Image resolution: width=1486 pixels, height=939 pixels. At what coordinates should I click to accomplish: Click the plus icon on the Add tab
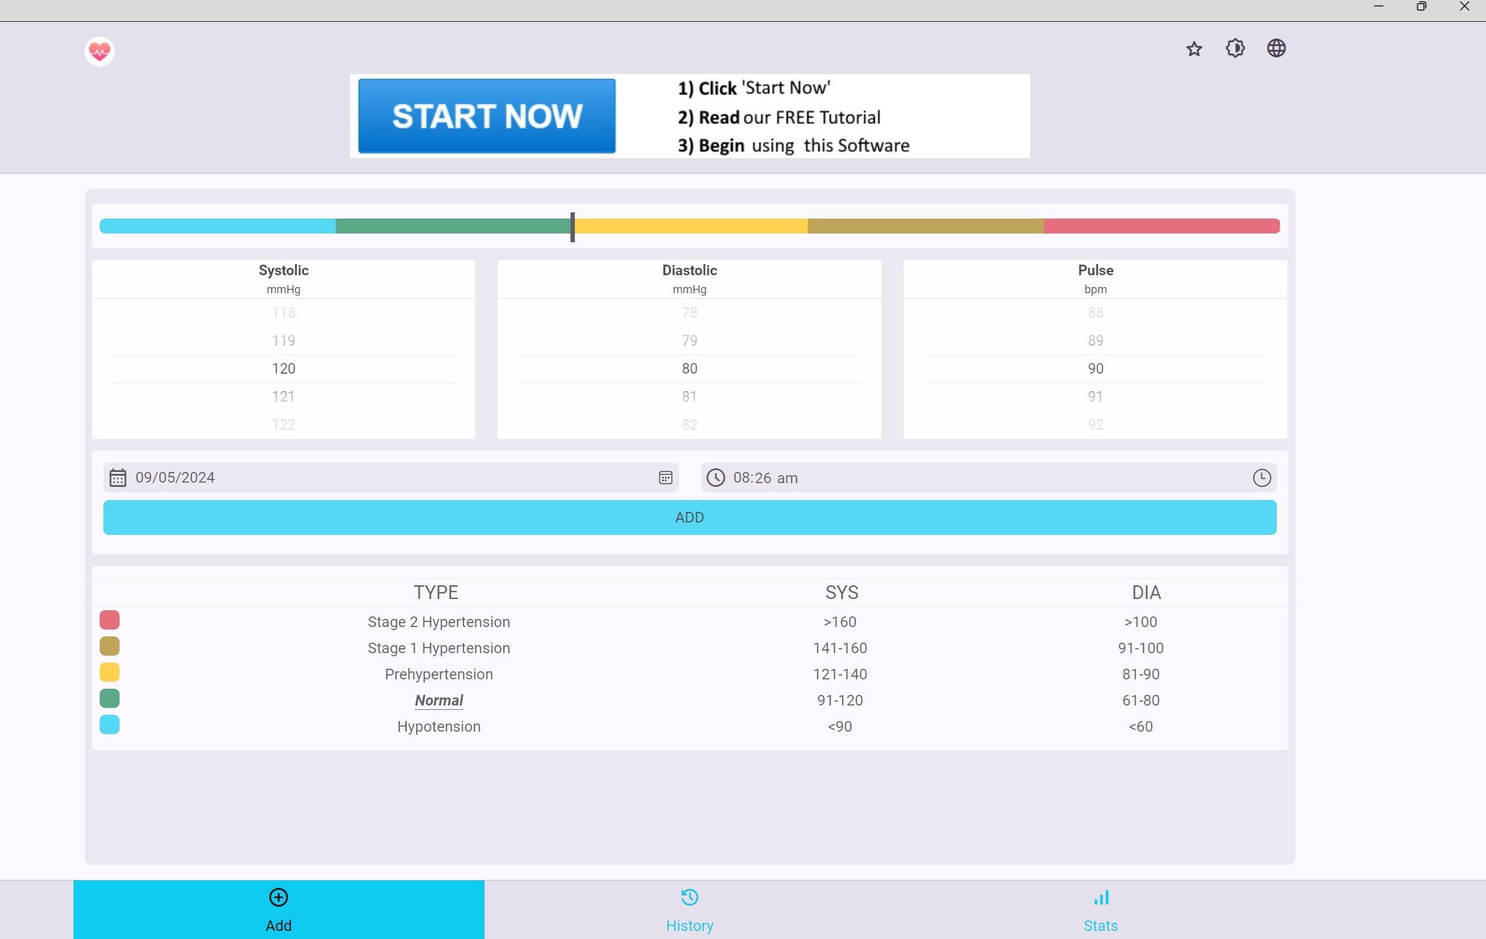tap(278, 897)
